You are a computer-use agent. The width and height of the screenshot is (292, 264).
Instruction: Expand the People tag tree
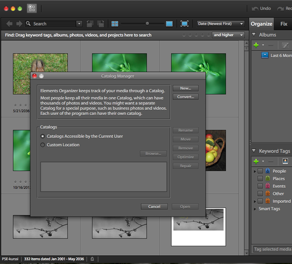tap(255, 171)
